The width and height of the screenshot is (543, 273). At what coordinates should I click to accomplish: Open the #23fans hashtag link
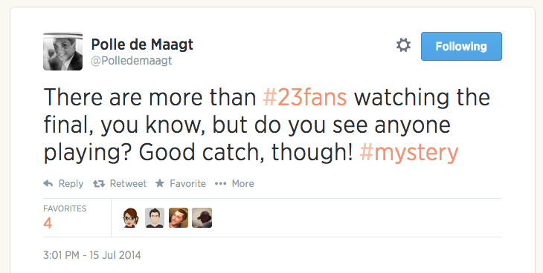click(305, 97)
